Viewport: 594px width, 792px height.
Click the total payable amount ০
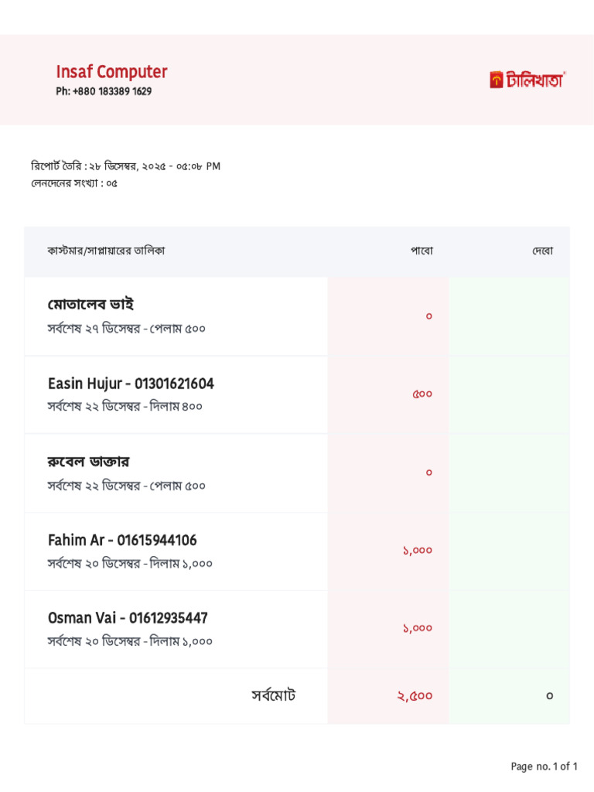[x=549, y=695]
